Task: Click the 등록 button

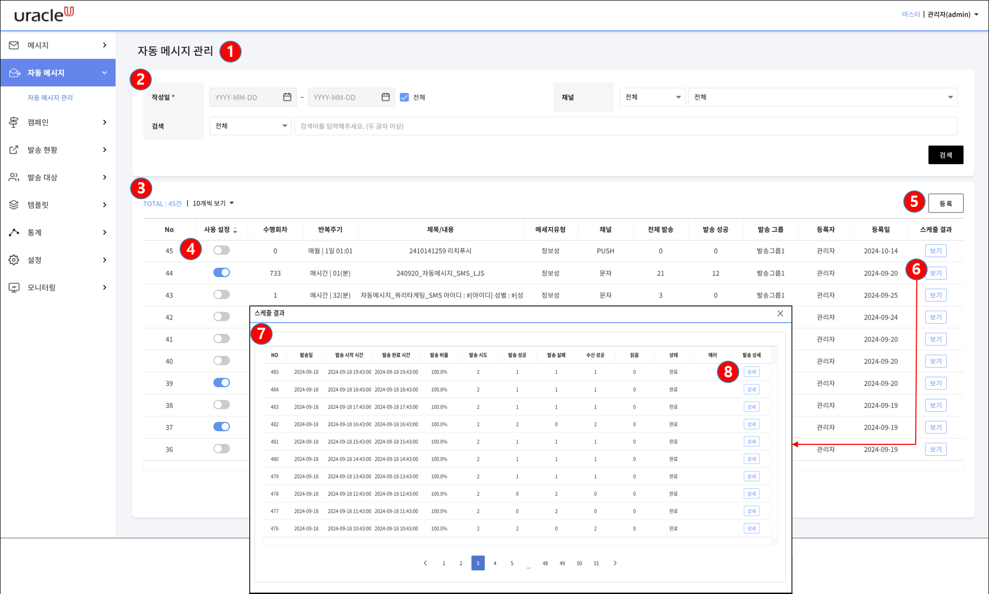Action: click(946, 203)
